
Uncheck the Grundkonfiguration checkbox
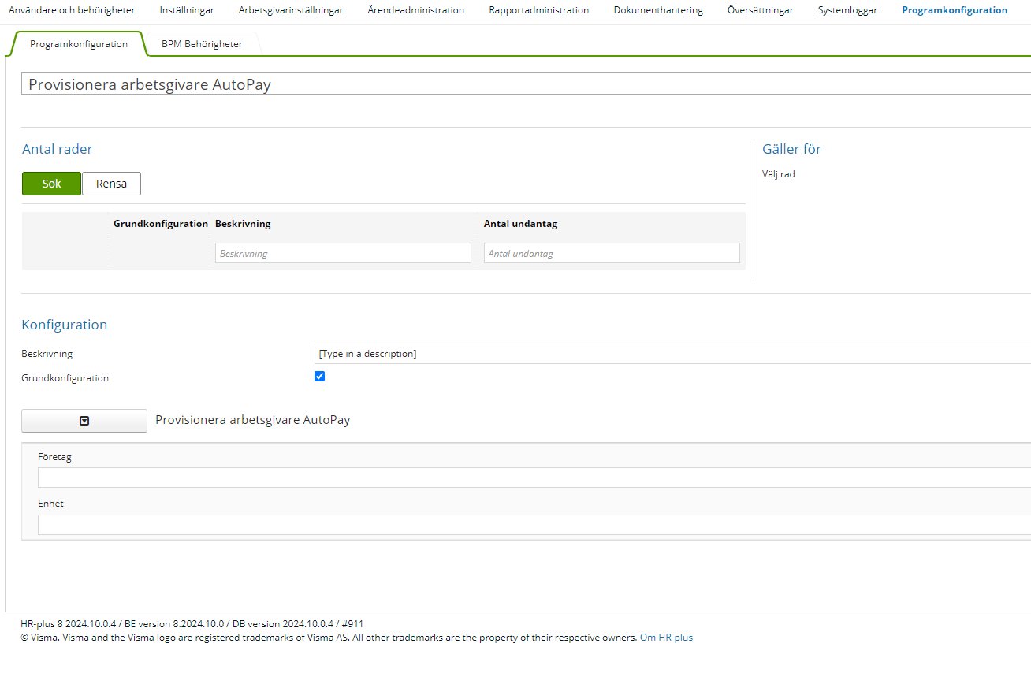point(319,376)
